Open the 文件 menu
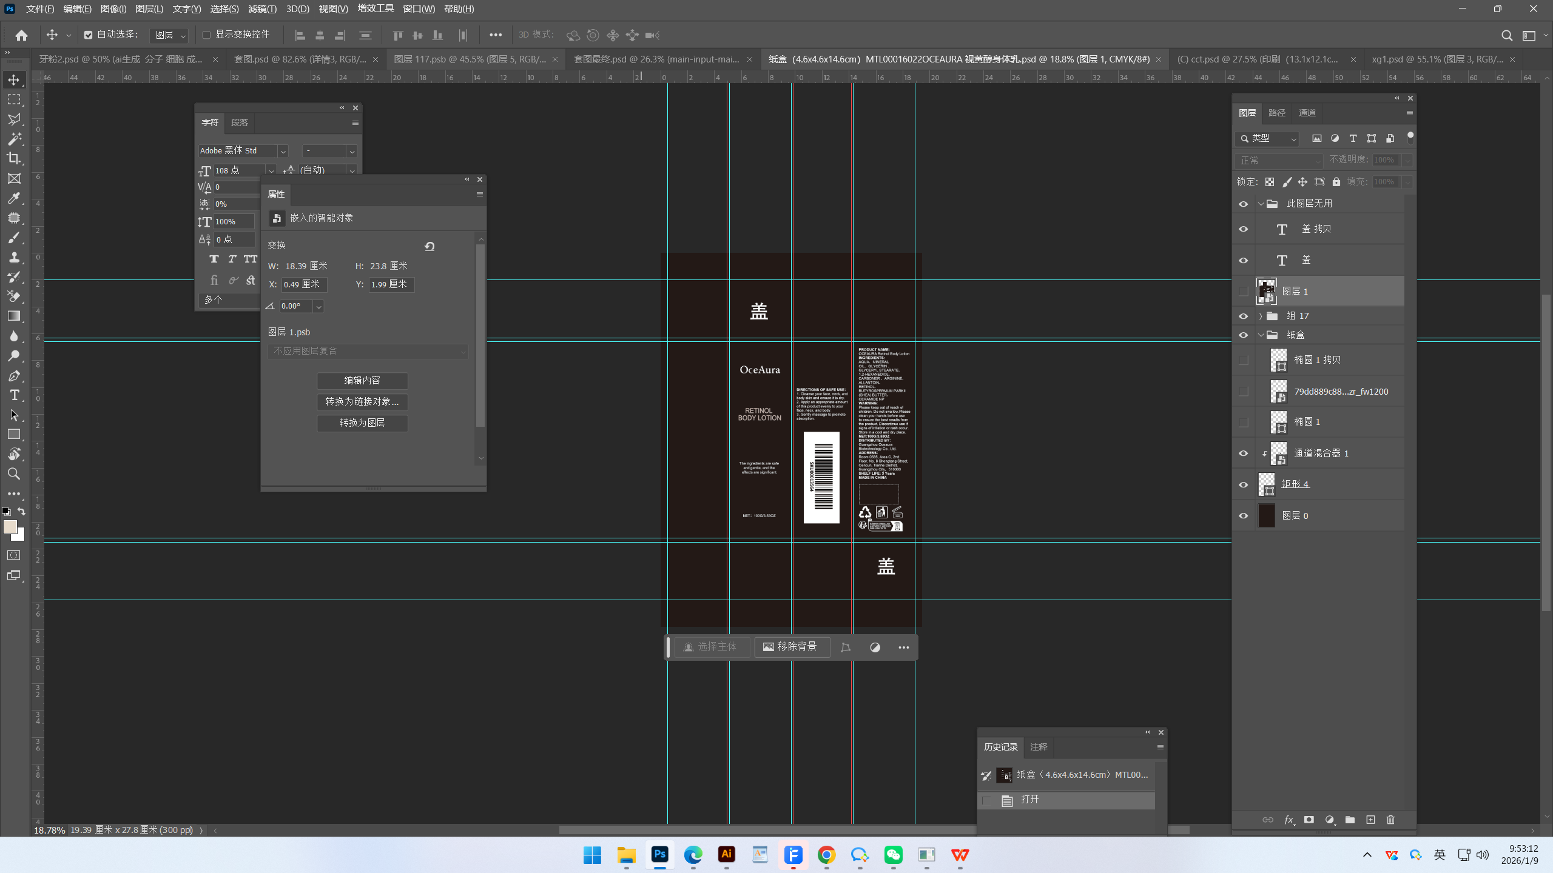The image size is (1553, 873). coord(40,9)
